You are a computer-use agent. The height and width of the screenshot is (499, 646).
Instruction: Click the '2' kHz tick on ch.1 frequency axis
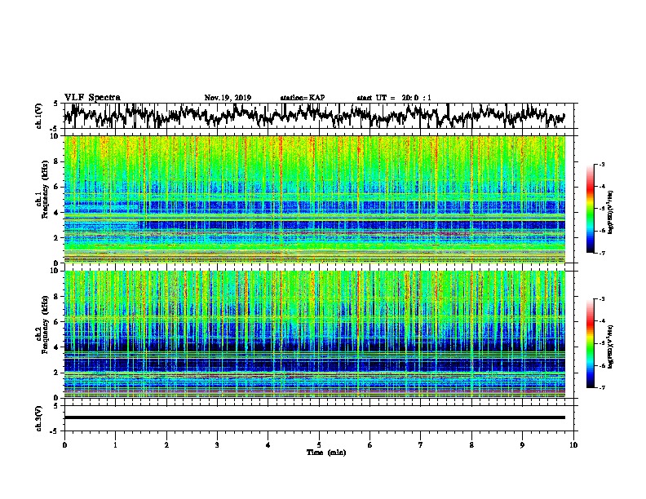click(x=58, y=237)
